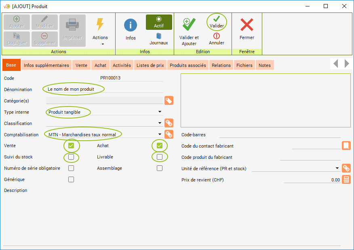Click the red Fermer cross icon
This screenshot has height=250, width=354.
(247, 25)
